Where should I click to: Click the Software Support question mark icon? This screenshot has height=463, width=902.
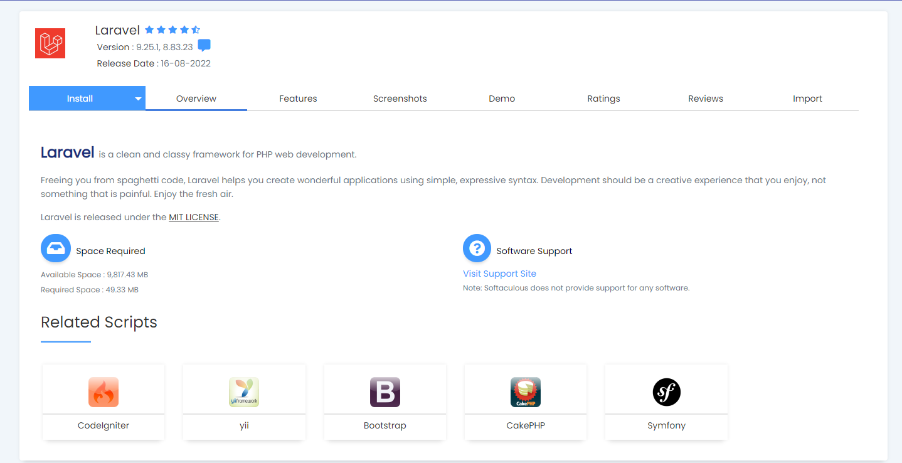[477, 248]
